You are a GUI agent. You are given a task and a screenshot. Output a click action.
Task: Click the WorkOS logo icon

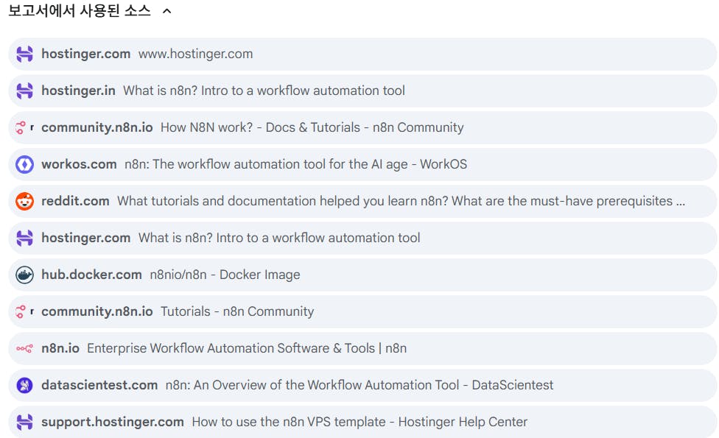[x=24, y=164]
